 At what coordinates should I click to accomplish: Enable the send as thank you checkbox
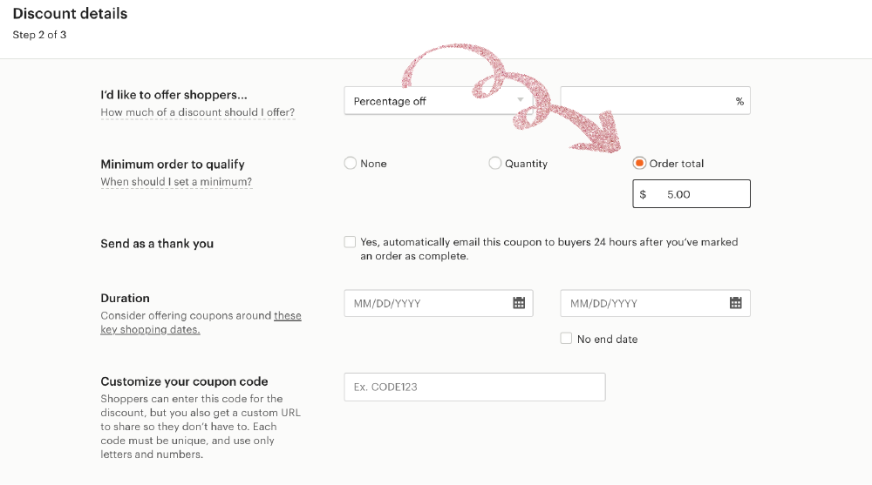(351, 242)
